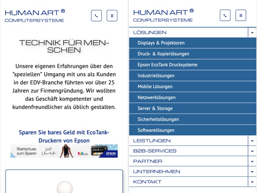
Task: Click Human Art logo above the Lösungen menu
Action: pos(163,16)
